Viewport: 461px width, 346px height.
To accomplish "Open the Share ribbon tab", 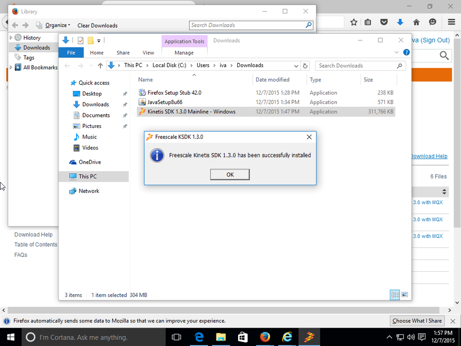I will click(123, 53).
